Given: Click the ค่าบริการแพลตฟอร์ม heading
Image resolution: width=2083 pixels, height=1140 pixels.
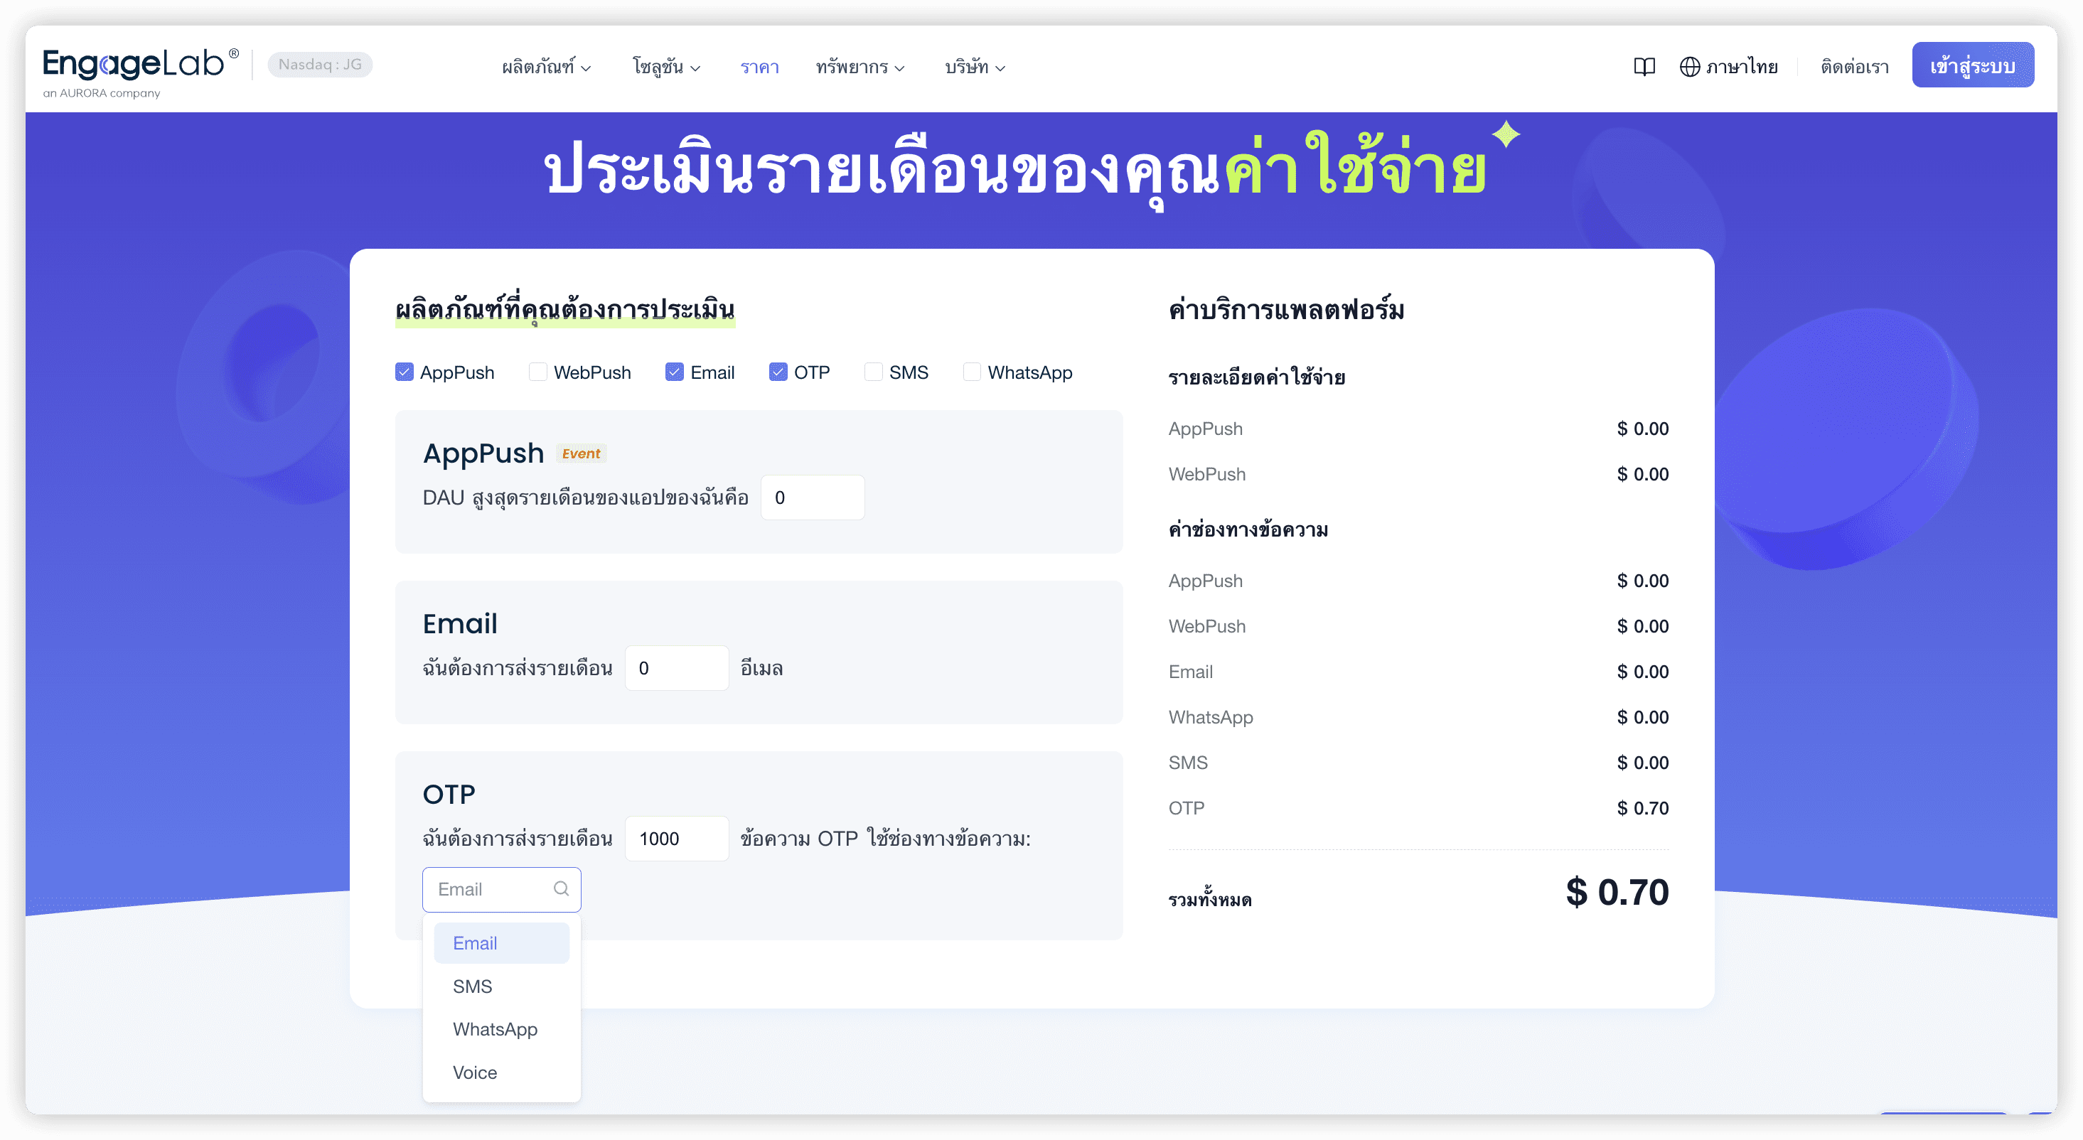Looking at the screenshot, I should coord(1287,310).
